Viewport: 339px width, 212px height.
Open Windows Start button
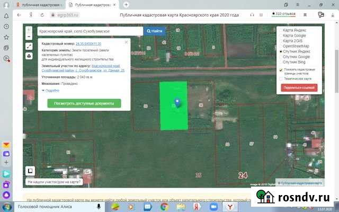6,207
